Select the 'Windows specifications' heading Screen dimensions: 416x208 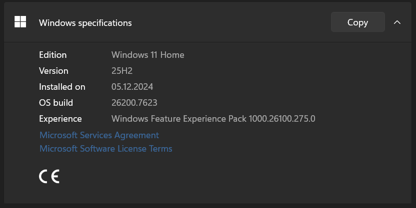coord(85,23)
